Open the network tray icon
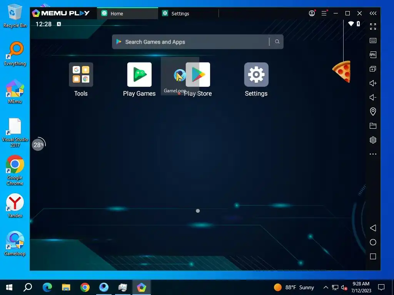394x295 pixels. pyautogui.click(x=335, y=287)
